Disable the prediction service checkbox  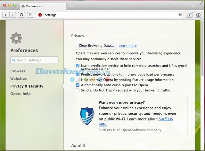(78, 66)
